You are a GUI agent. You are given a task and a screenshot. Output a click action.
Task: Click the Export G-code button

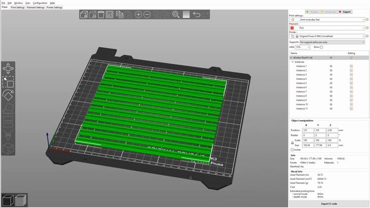point(329,203)
